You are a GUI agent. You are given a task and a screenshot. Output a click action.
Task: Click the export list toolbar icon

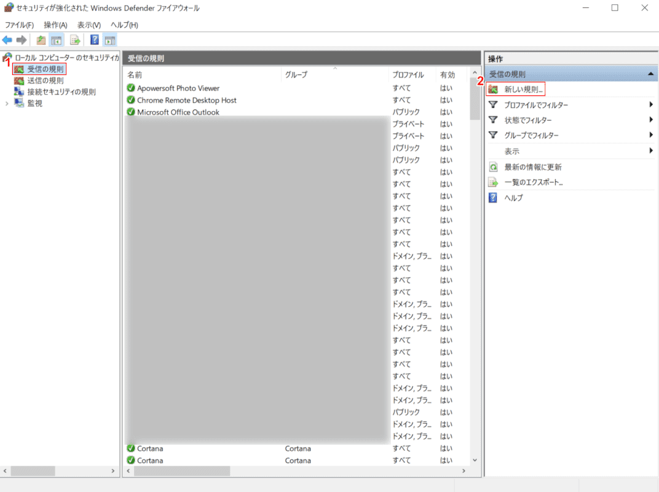pyautogui.click(x=75, y=40)
